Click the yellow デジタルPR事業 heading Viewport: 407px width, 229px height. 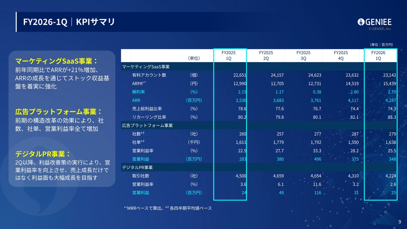(x=43, y=154)
